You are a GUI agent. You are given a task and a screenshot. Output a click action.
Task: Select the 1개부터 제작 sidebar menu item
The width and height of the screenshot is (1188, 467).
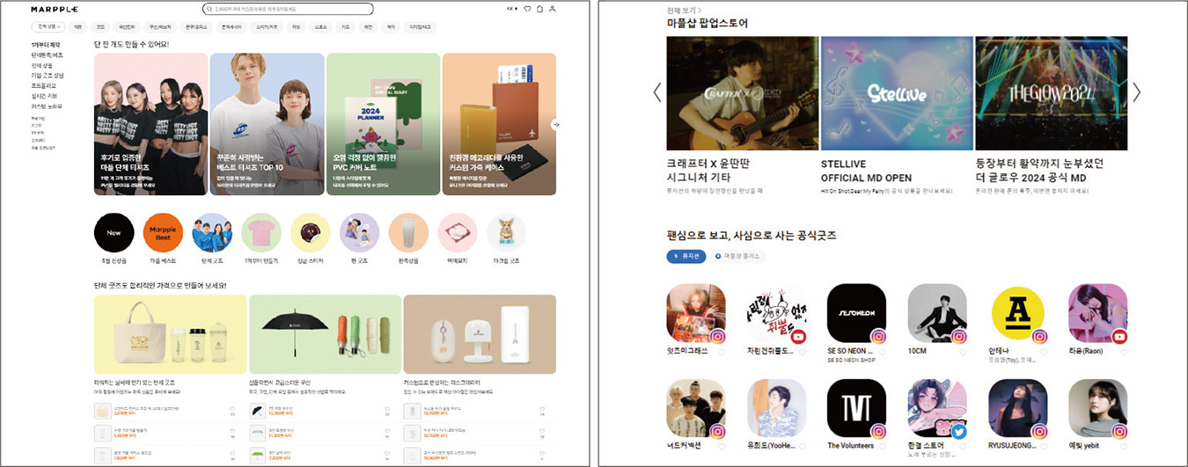45,45
